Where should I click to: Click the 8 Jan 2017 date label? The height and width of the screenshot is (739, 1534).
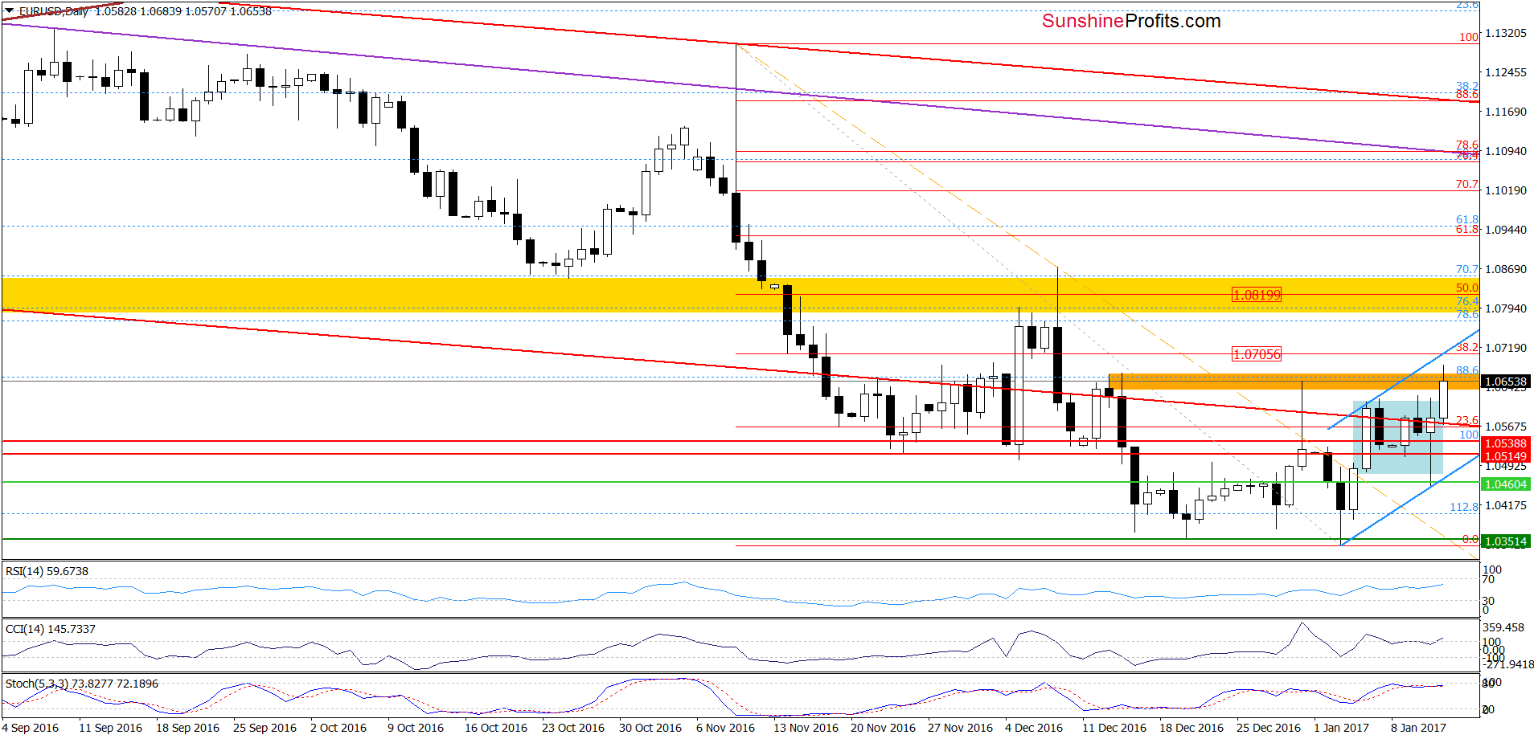pos(1418,728)
